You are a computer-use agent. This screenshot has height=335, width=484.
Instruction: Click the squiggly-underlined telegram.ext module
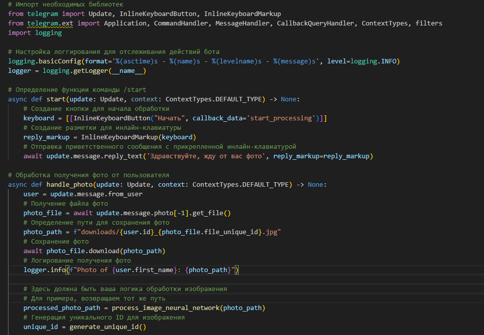pos(50,23)
